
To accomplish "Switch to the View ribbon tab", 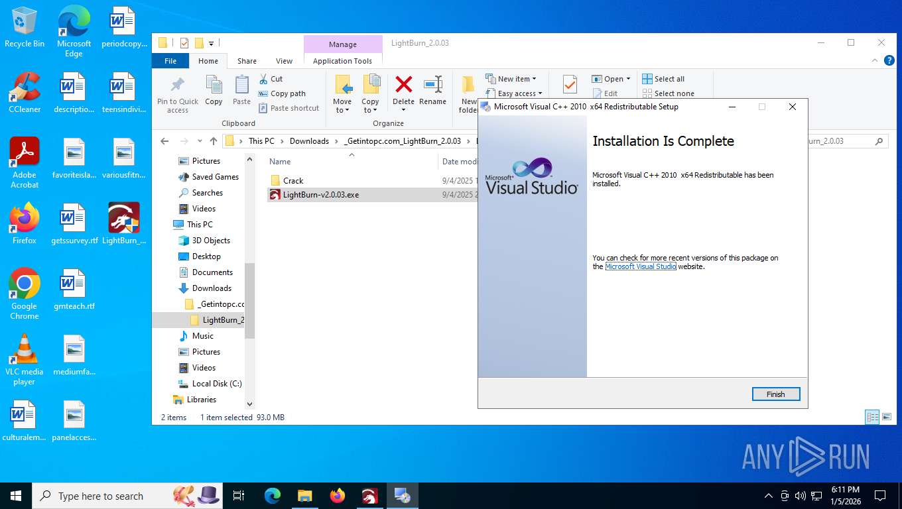I will (x=284, y=61).
